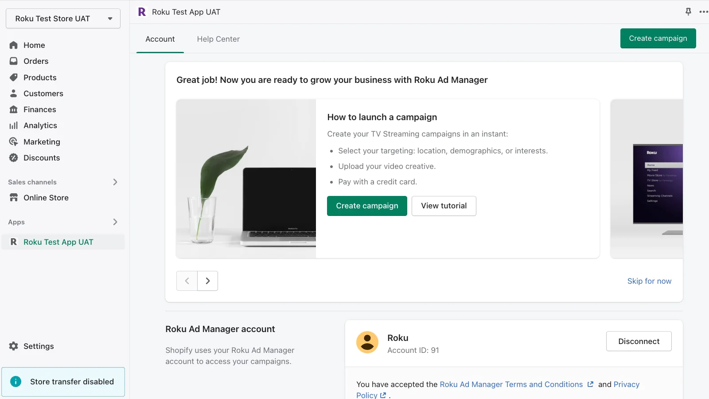Image resolution: width=709 pixels, height=399 pixels.
Task: Expand the Sales channels section
Action: pyautogui.click(x=115, y=182)
